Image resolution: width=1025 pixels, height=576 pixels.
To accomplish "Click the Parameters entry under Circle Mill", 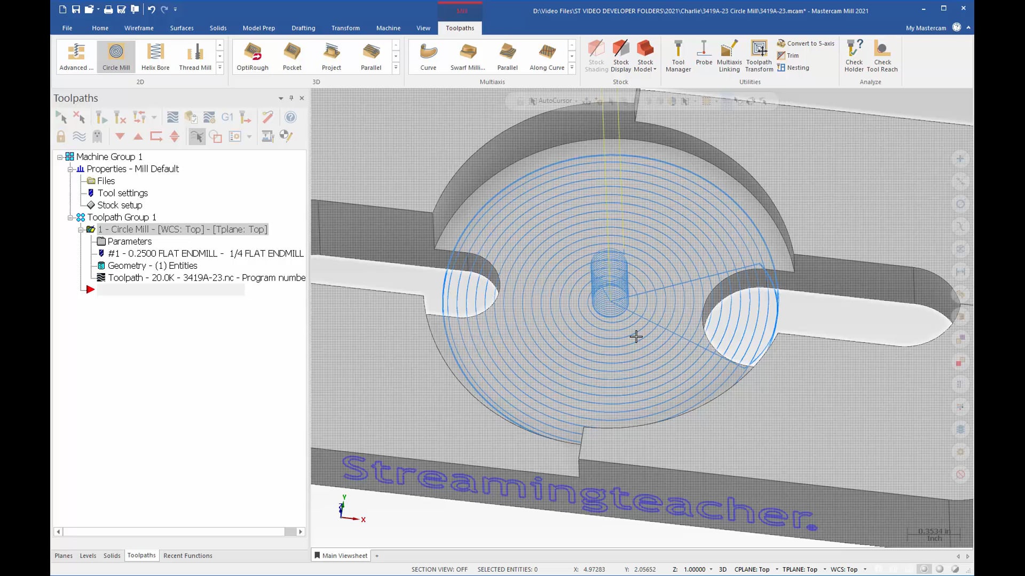I will tap(130, 241).
